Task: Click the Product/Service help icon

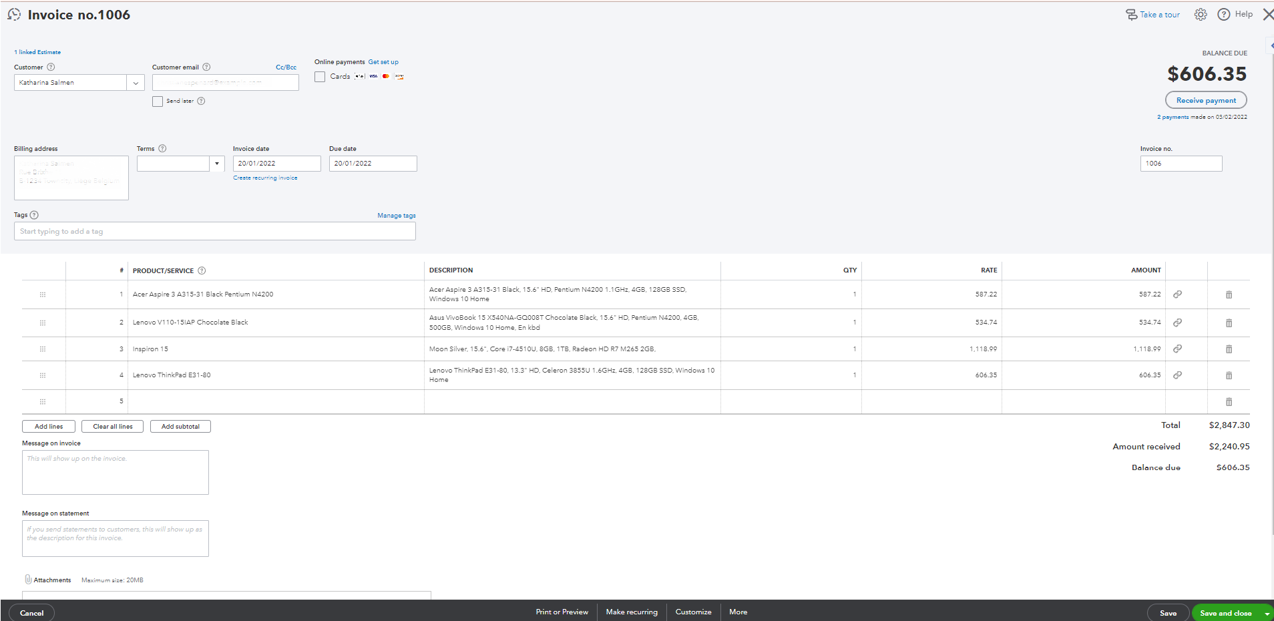Action: coord(202,270)
